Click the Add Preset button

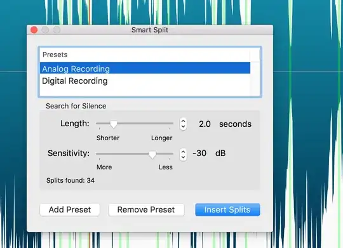click(x=70, y=210)
